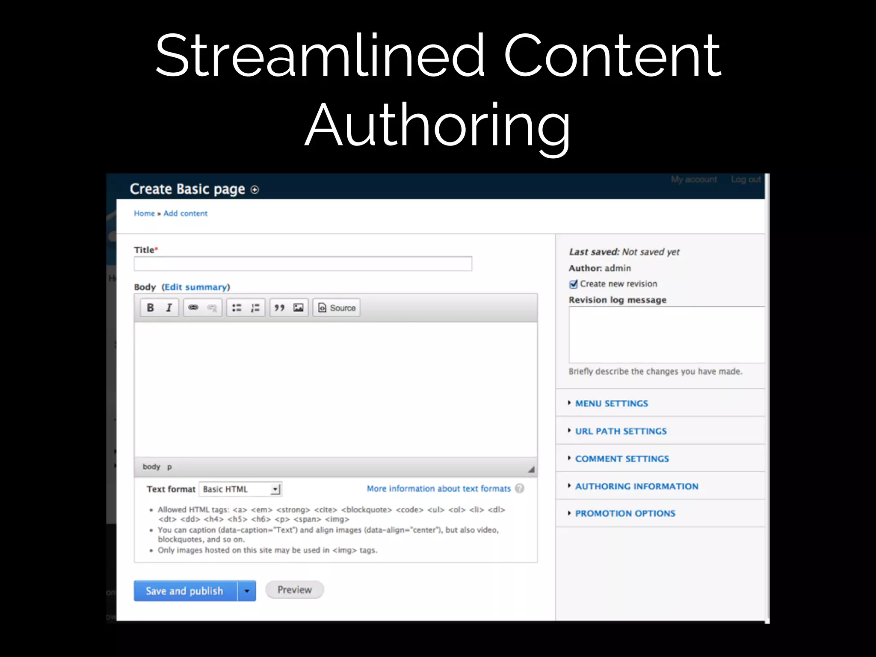Expand Comment Settings section
Image resolution: width=876 pixels, height=657 pixels.
622,459
